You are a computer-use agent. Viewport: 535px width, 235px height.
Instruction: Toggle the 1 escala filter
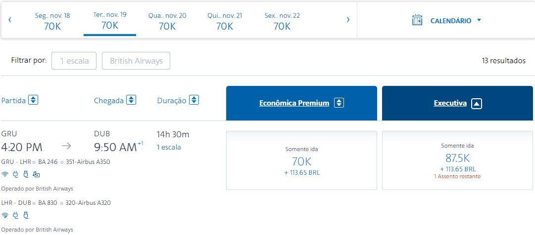(74, 61)
